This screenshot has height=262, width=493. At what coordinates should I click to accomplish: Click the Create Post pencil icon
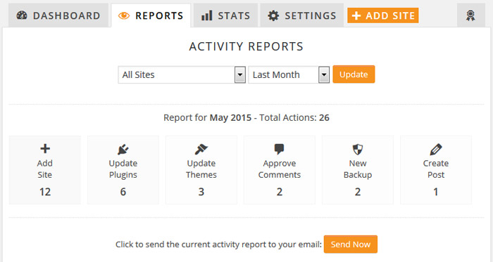(436, 150)
